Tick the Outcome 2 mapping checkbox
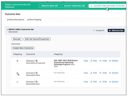Viewport: 128px width, 97px height. pos(17,73)
